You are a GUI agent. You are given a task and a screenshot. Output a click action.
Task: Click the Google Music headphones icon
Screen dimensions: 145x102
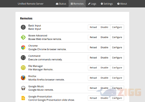pyautogui.click(x=23, y=88)
